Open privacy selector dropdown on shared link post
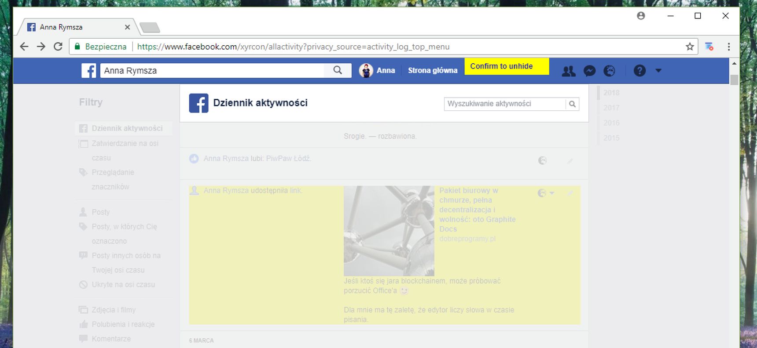757x348 pixels. pos(546,193)
